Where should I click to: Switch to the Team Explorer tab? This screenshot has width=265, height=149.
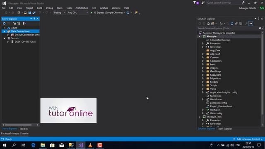[224, 129]
